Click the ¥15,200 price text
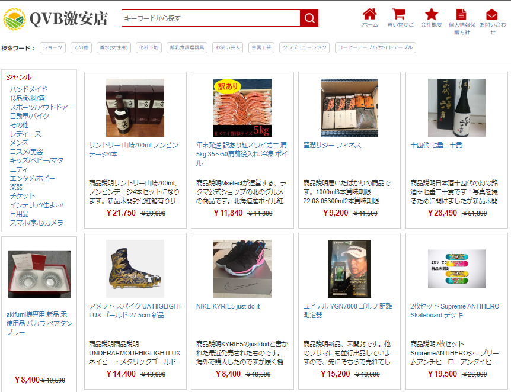The width and height of the screenshot is (511, 392). click(x=335, y=374)
